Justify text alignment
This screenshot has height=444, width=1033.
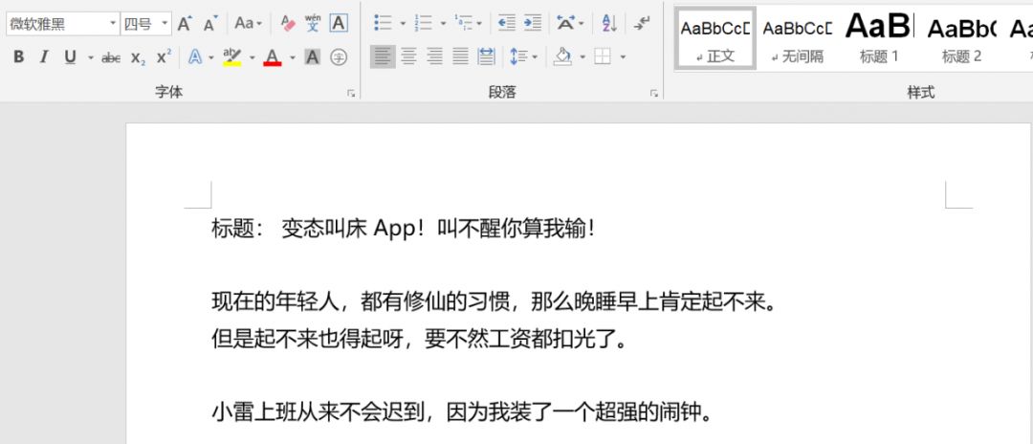[x=460, y=56]
